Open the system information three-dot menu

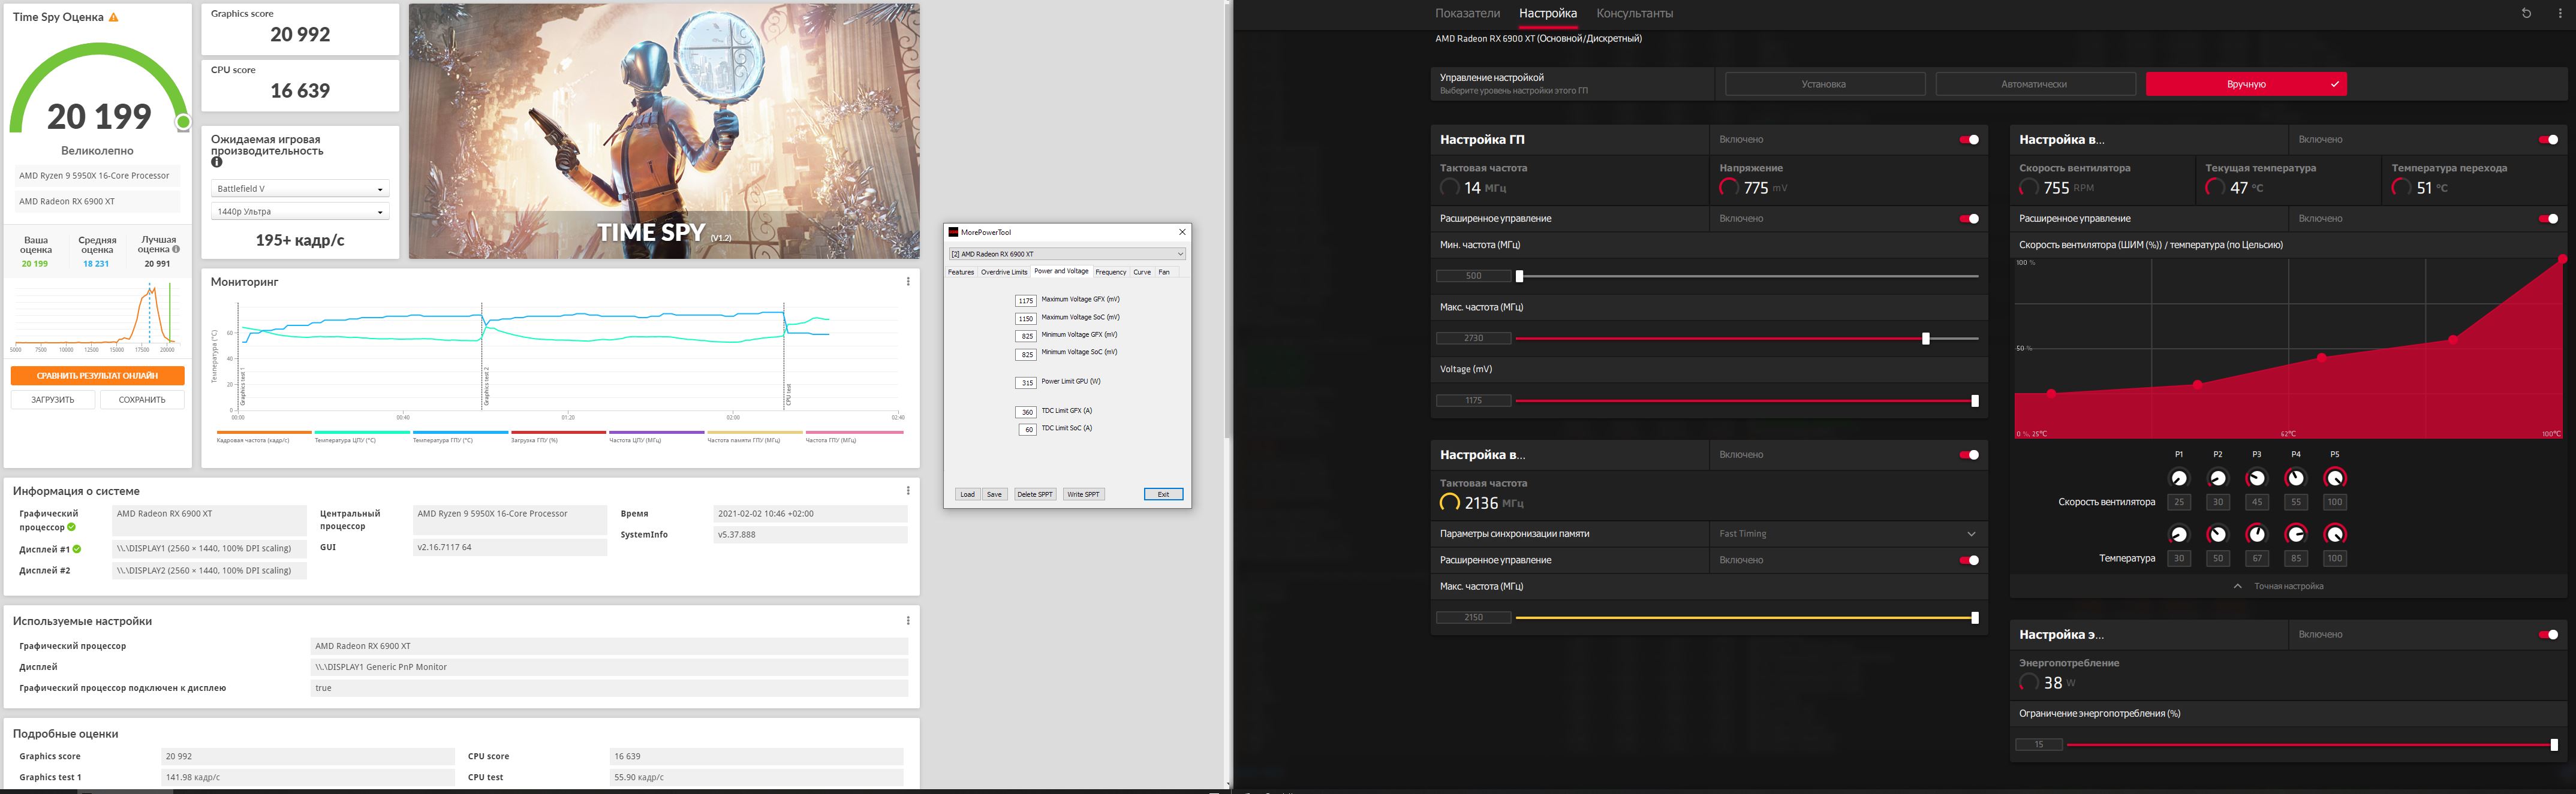[x=908, y=490]
